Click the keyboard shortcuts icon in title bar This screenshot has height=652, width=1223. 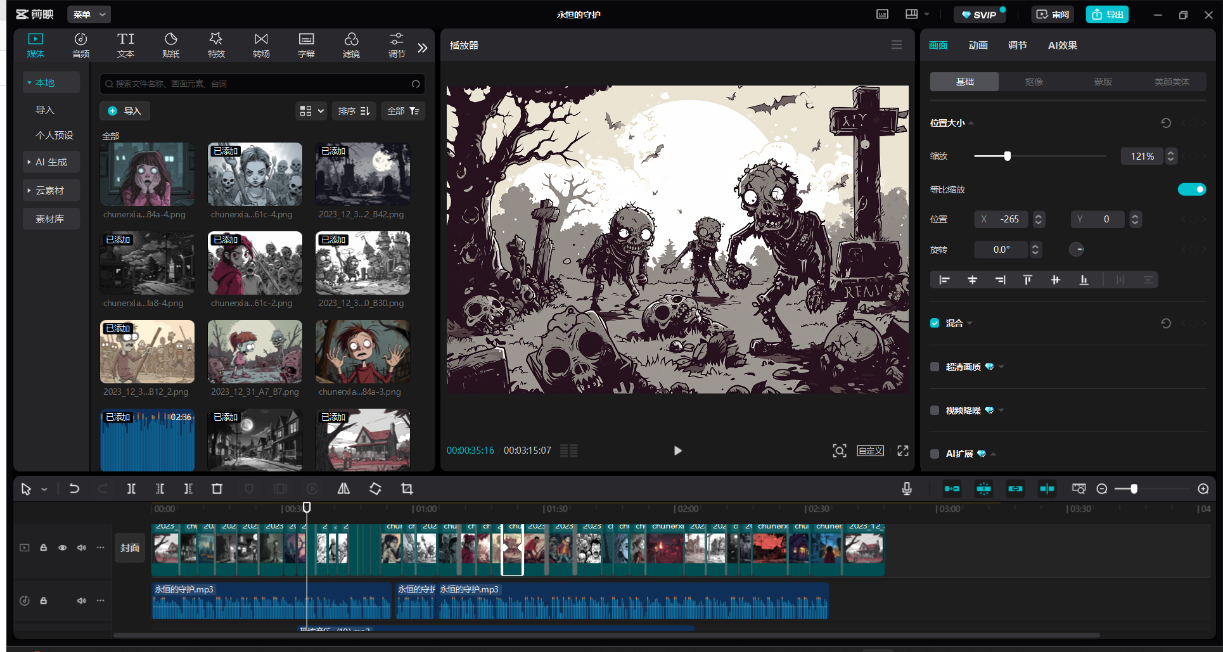882,14
